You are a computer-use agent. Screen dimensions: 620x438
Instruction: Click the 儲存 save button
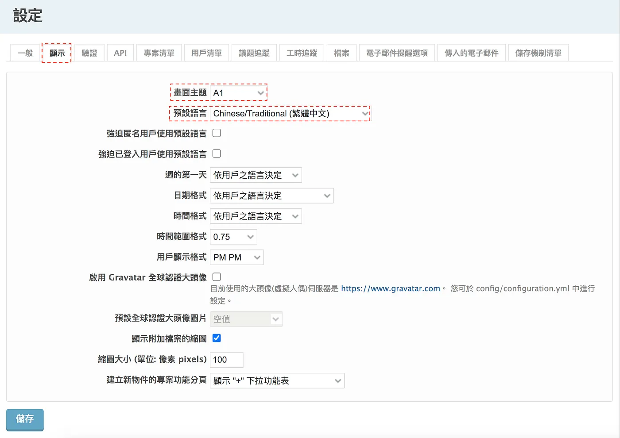(25, 419)
